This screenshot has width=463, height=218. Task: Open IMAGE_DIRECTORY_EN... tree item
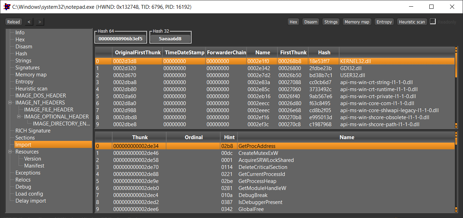(61, 124)
